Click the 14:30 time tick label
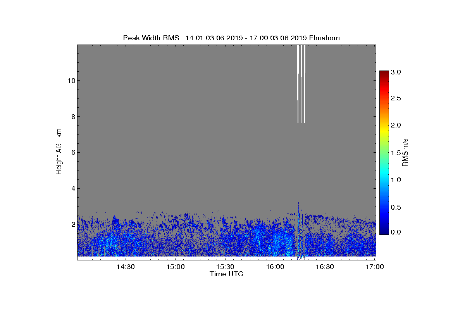Viewport: 465px width, 310px height. click(x=126, y=267)
